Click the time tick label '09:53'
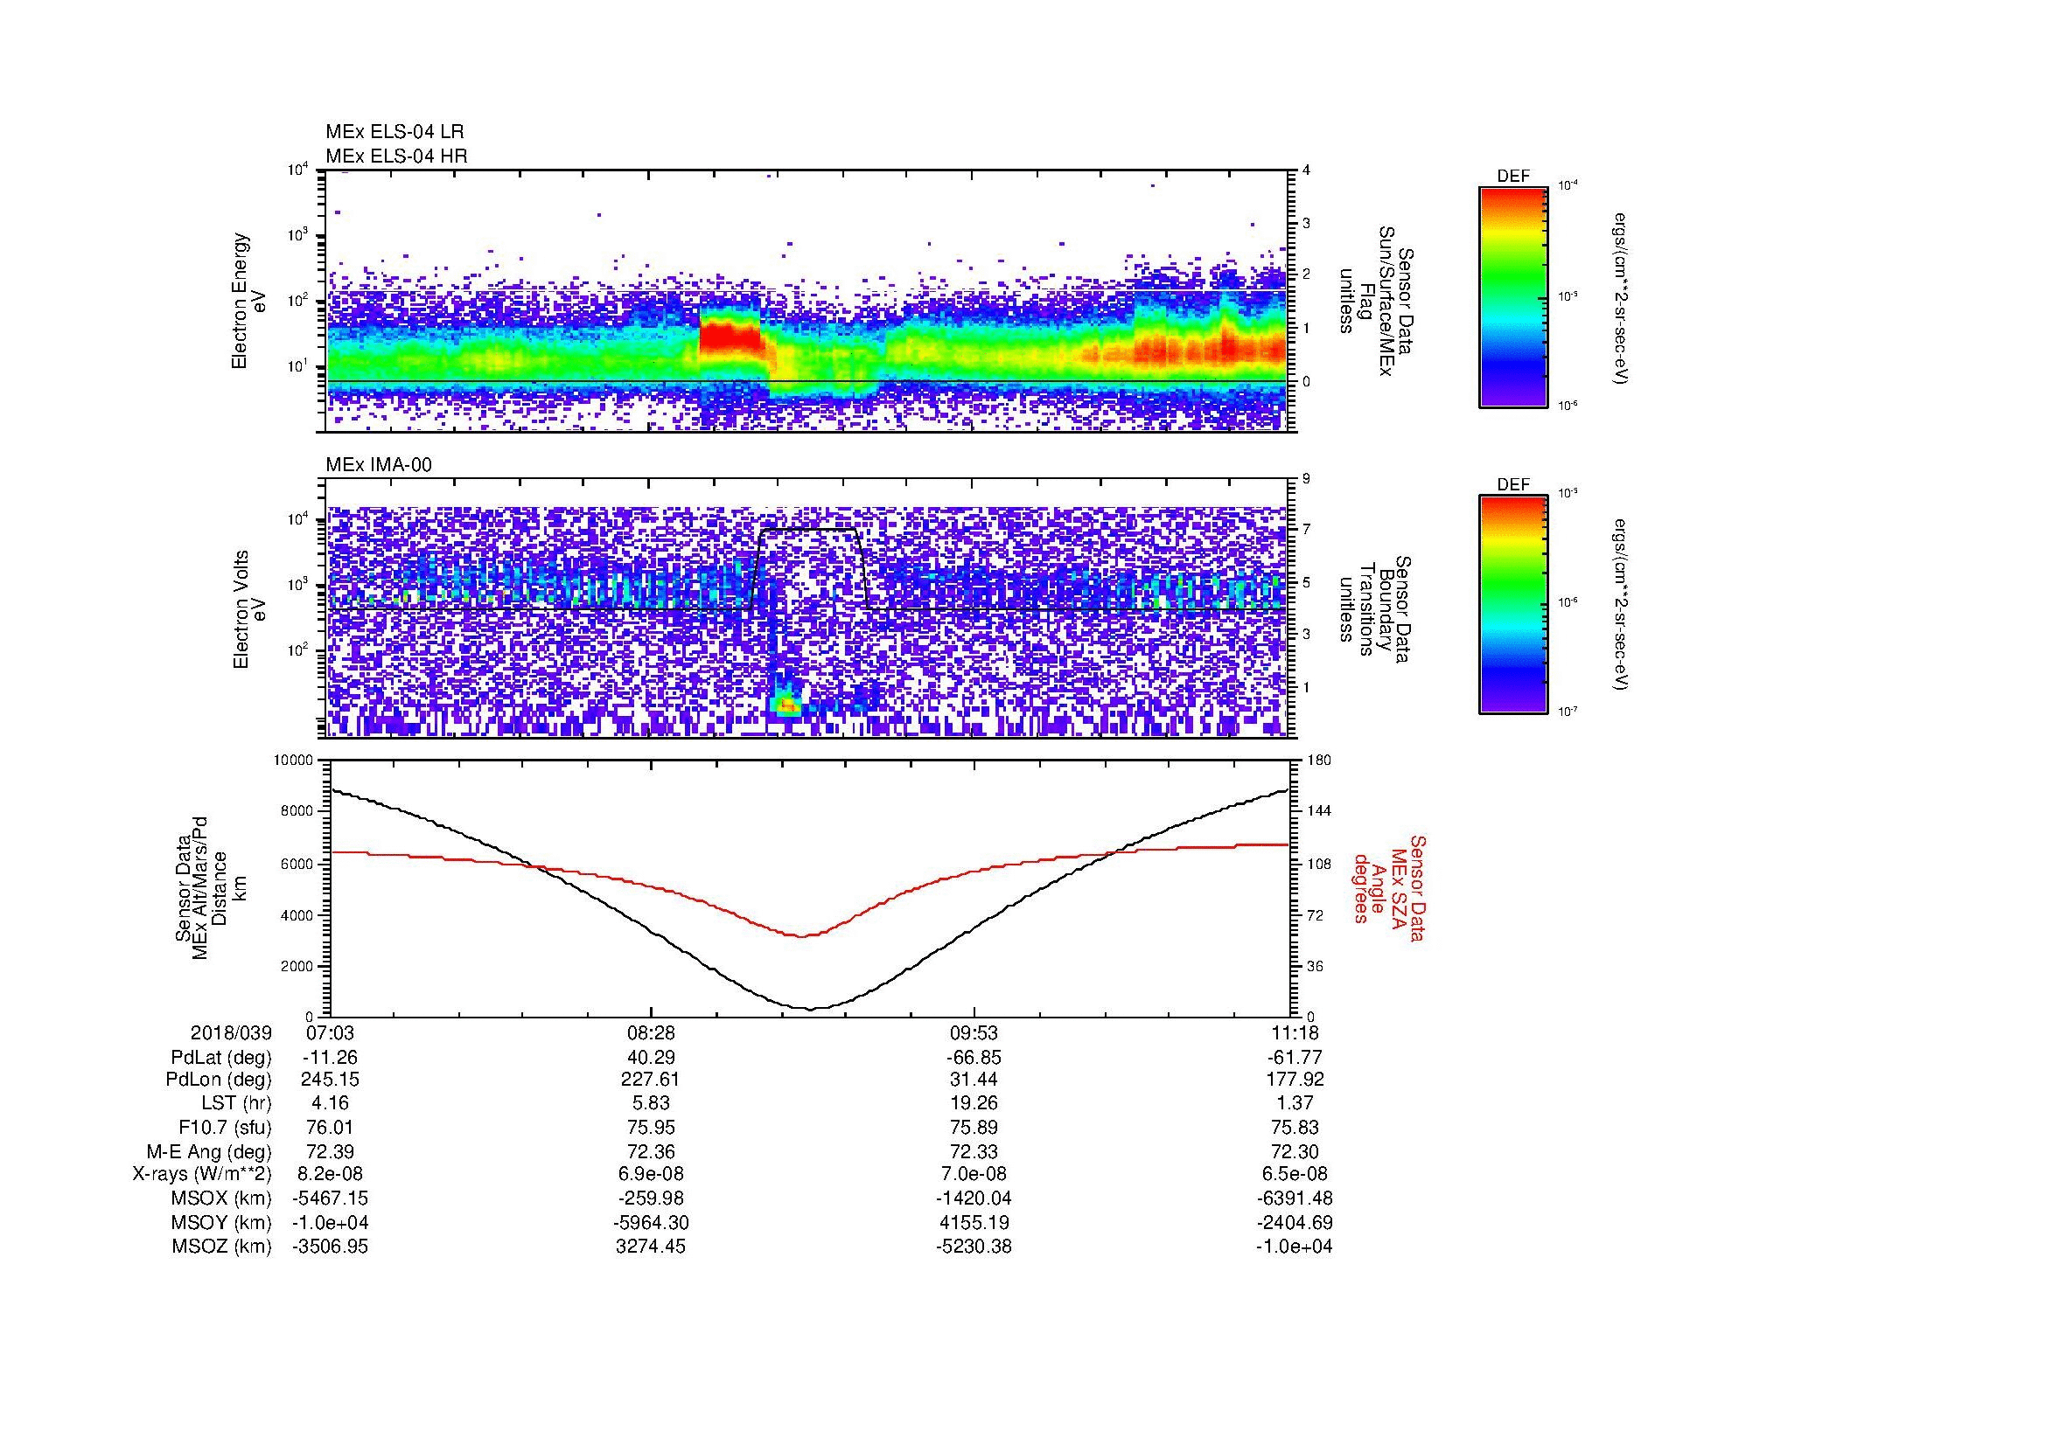 (x=974, y=1032)
